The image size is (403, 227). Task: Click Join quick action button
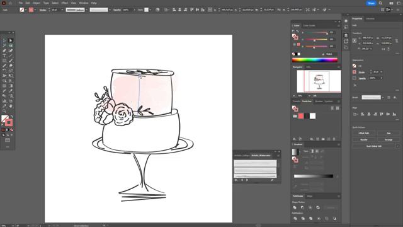pyautogui.click(x=389, y=133)
